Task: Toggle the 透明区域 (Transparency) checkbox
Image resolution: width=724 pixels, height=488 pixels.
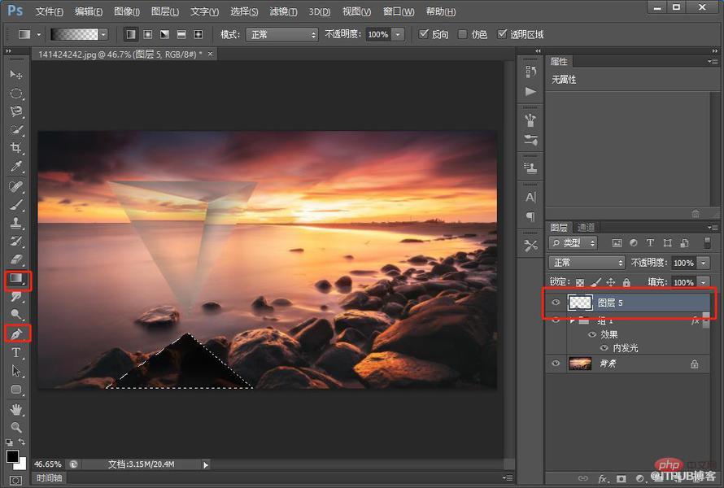Action: (x=502, y=33)
